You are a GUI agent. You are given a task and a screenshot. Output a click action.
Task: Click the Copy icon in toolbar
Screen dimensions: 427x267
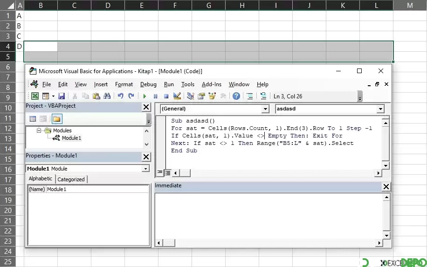tap(85, 96)
